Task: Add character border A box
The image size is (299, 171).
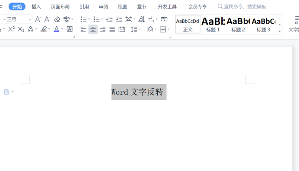Action: tap(70, 29)
